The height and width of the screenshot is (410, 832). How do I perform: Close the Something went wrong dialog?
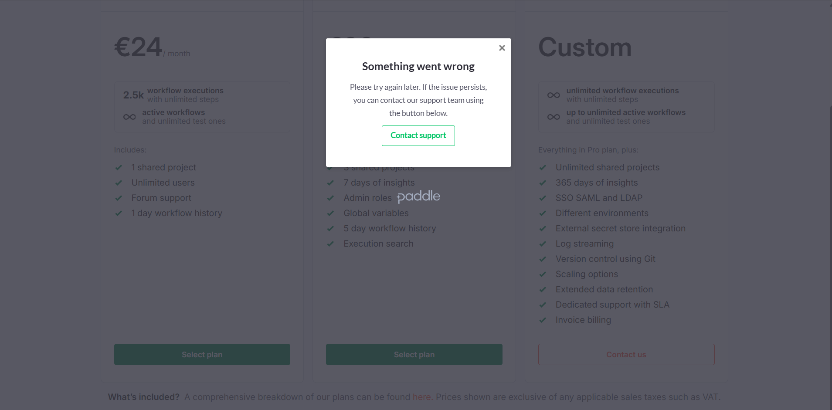[x=502, y=48]
